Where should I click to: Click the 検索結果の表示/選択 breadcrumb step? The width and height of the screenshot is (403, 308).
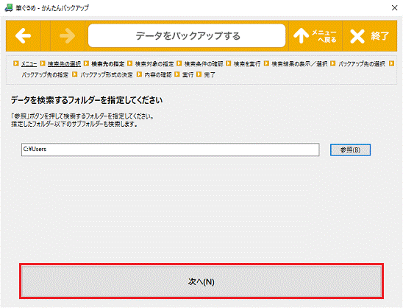300,64
